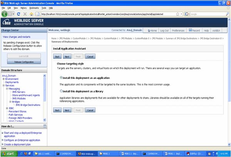Open View changes and restarts link

[17, 37]
